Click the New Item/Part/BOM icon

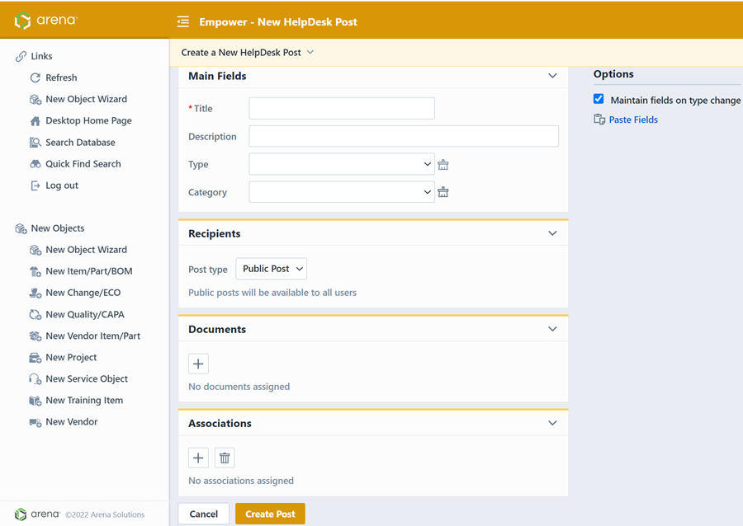(35, 271)
